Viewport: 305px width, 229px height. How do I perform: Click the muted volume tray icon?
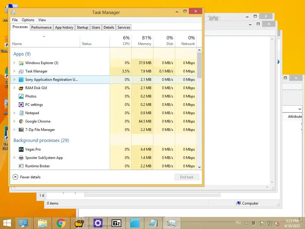click(277, 223)
